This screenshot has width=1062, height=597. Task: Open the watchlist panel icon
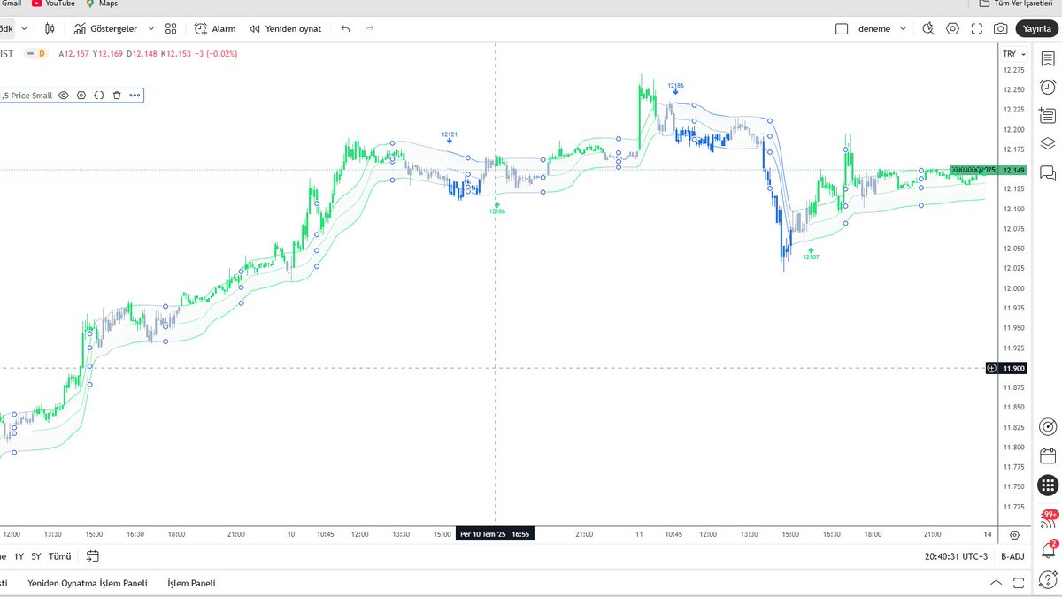point(1048,58)
